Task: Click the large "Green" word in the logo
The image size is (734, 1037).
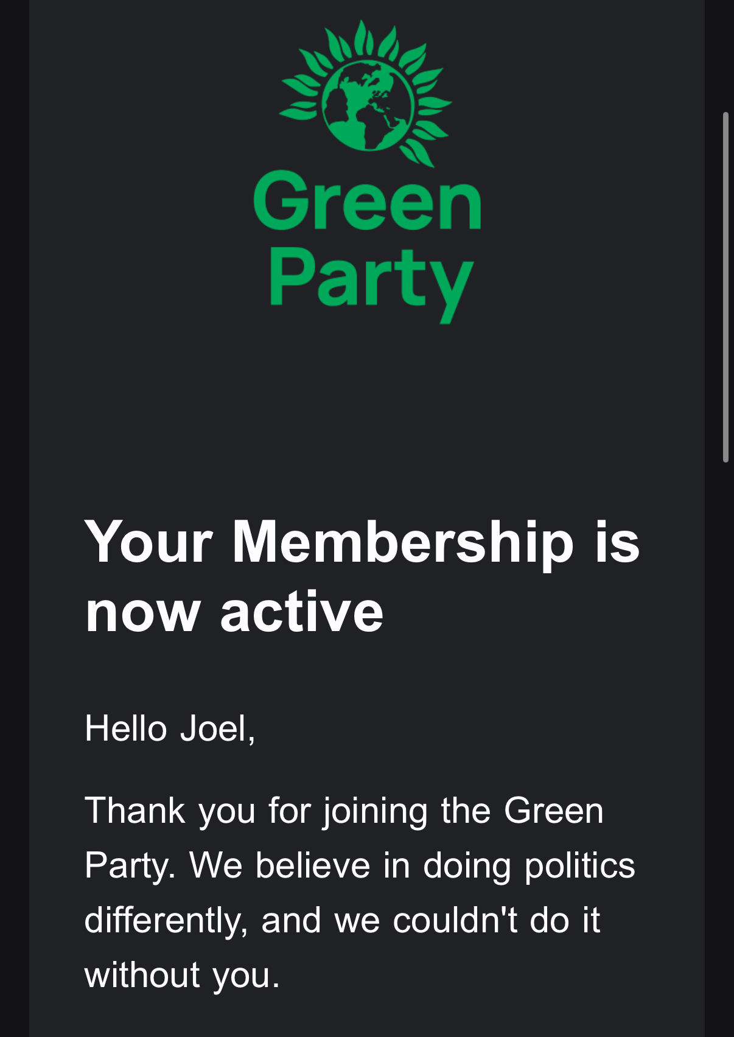Action: 367,201
